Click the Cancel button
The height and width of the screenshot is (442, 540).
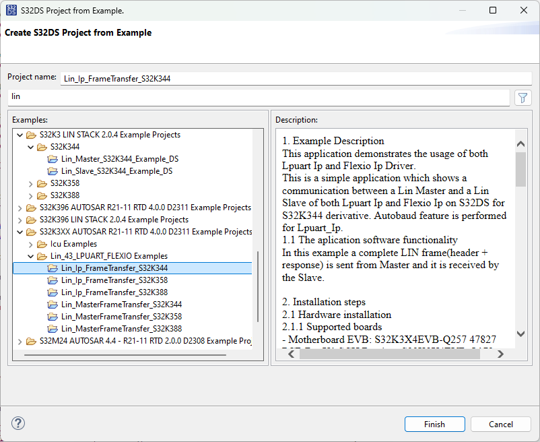click(x=500, y=424)
